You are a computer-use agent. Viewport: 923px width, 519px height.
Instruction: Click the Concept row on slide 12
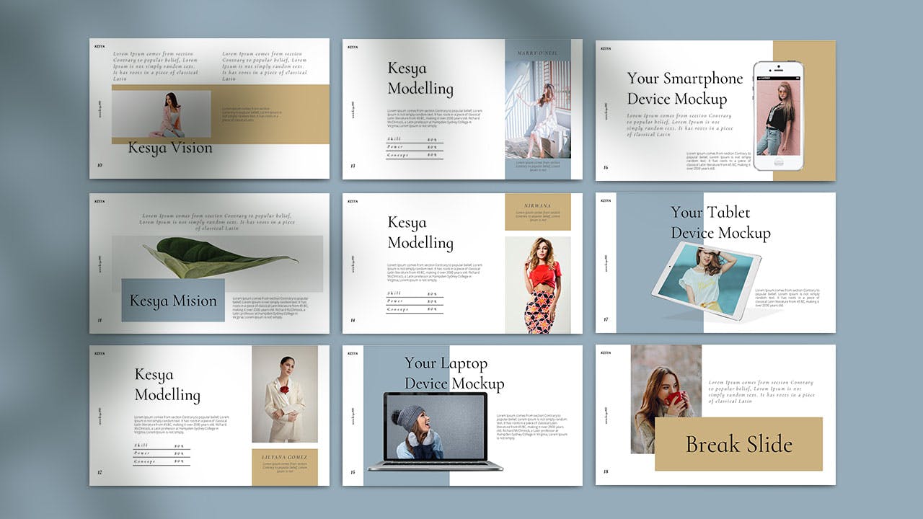pyautogui.click(x=161, y=461)
